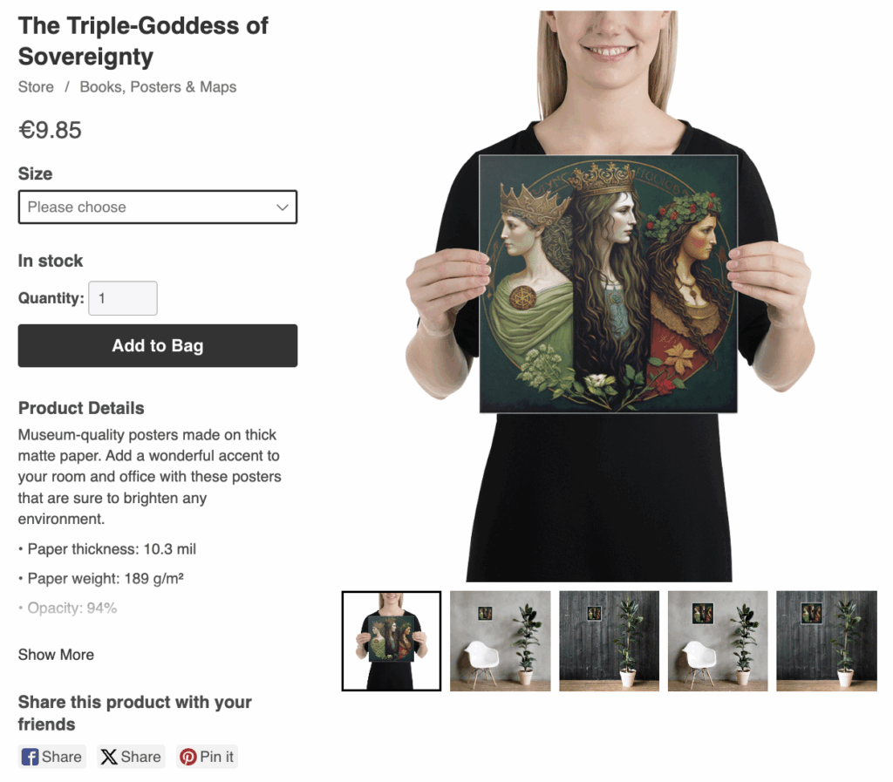Select fourth thumbnail with chair and larger poster

tap(718, 641)
